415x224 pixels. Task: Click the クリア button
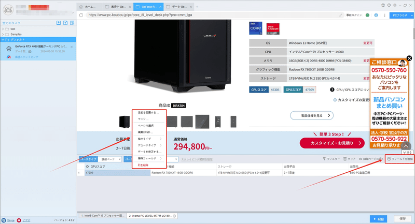tap(349, 159)
